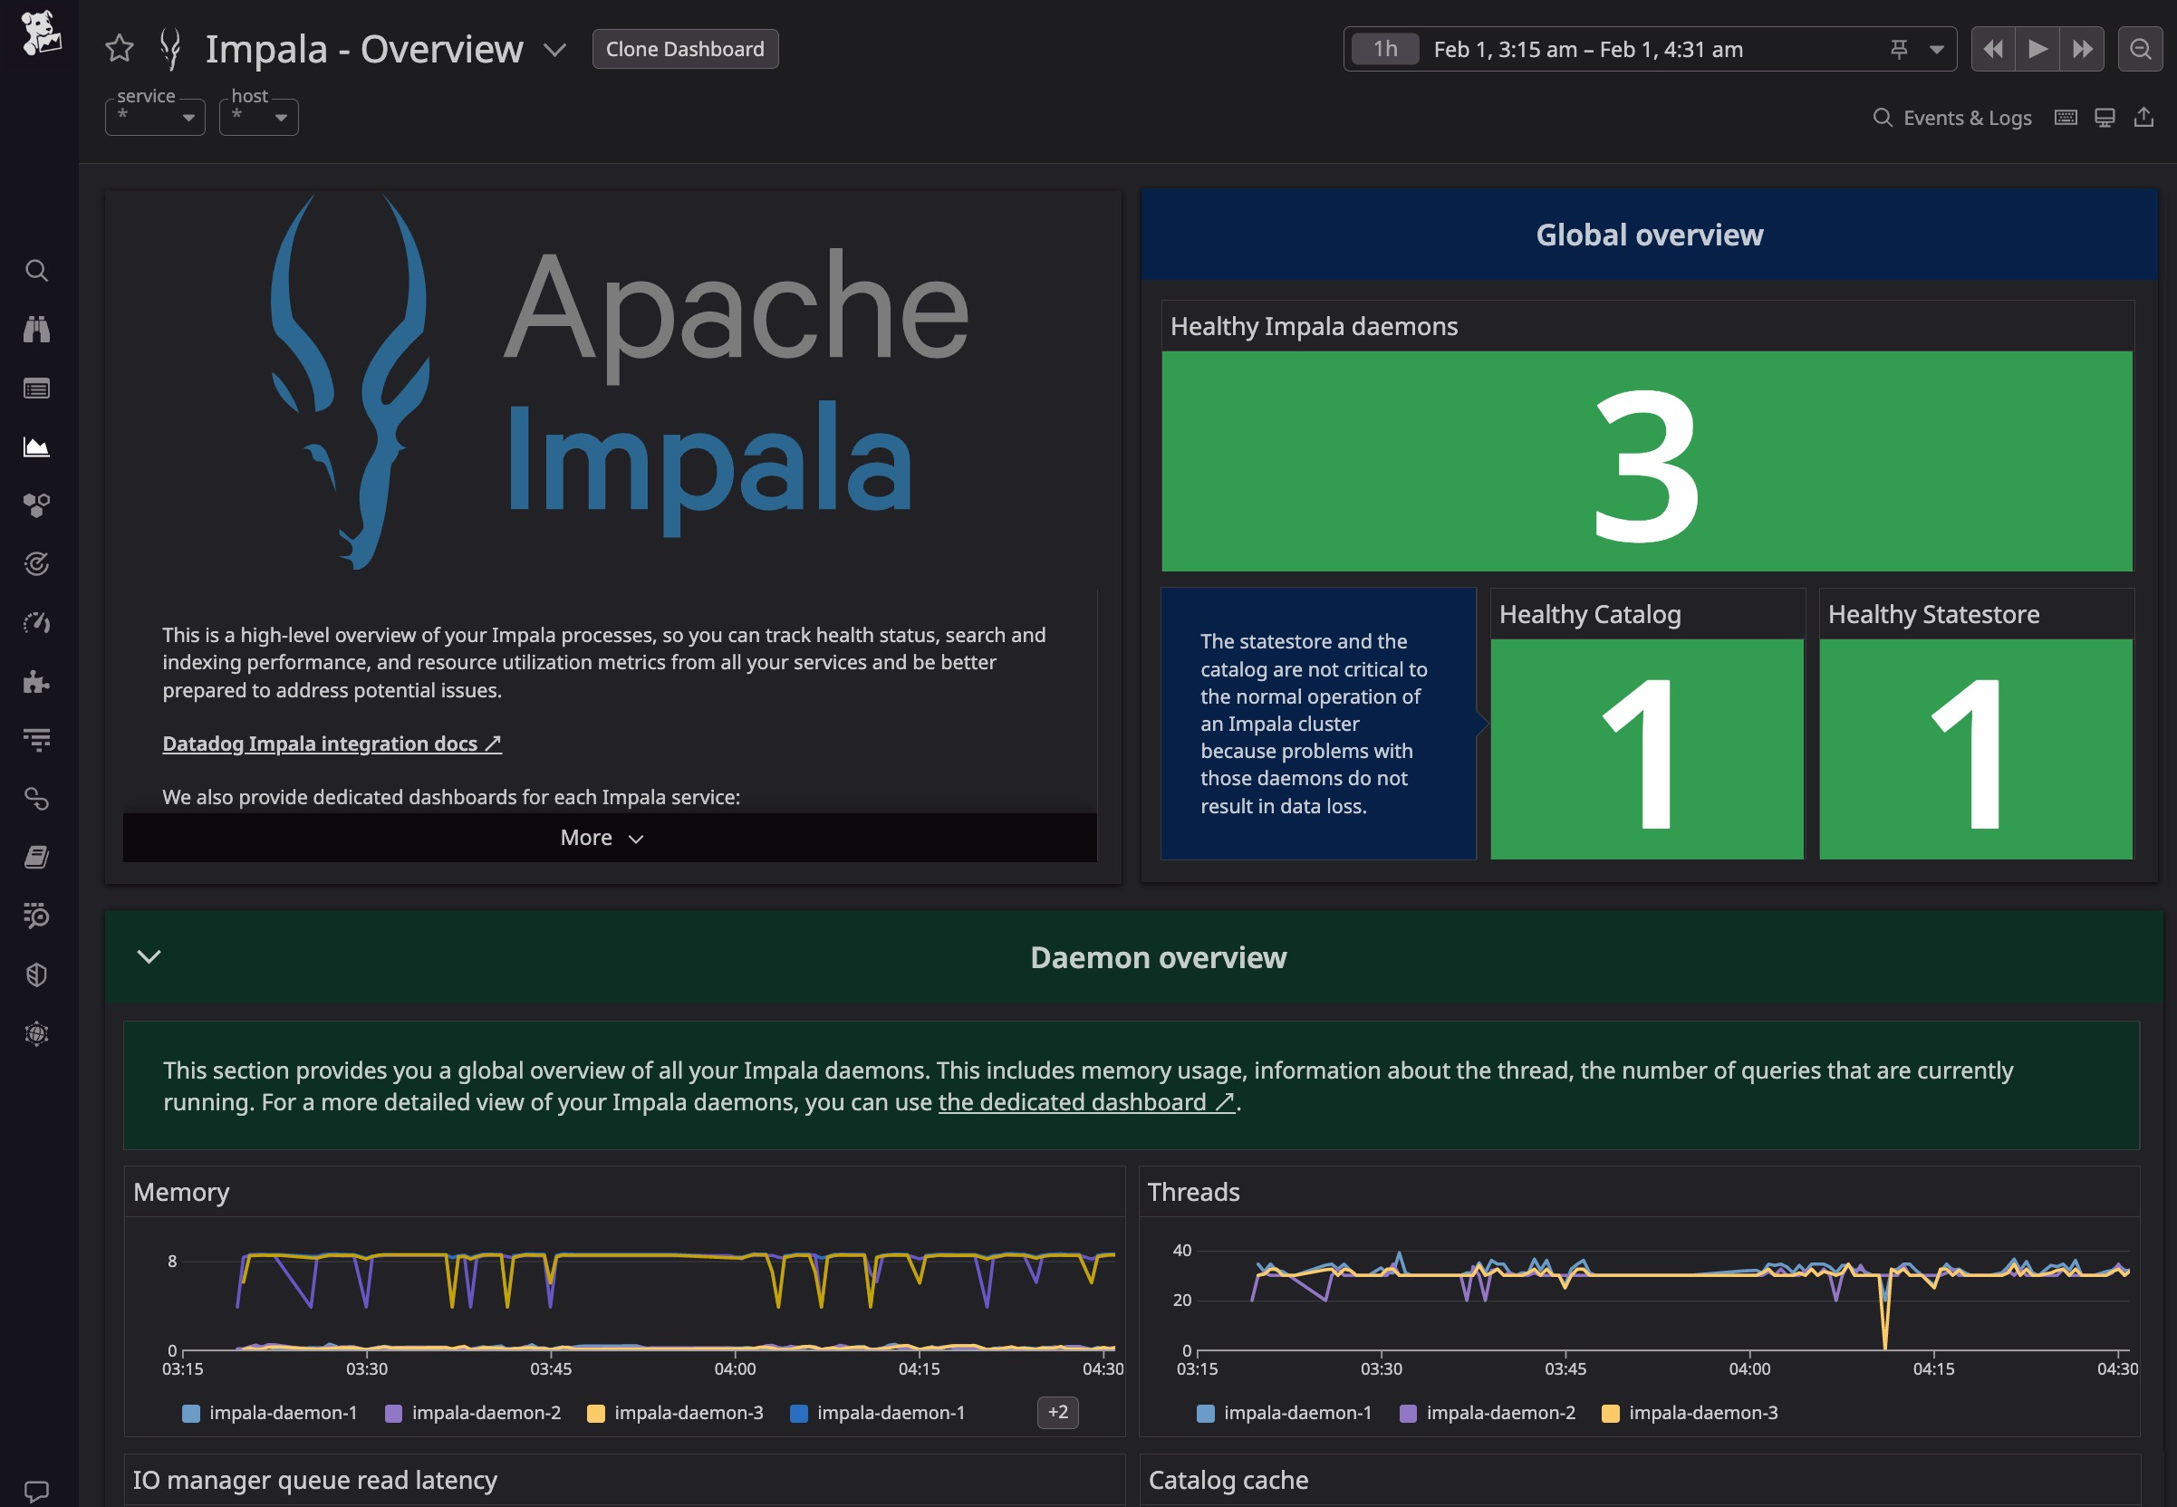Enable fullscreen TV mode icon
Viewport: 2177px width, 1507px height.
tap(2105, 116)
